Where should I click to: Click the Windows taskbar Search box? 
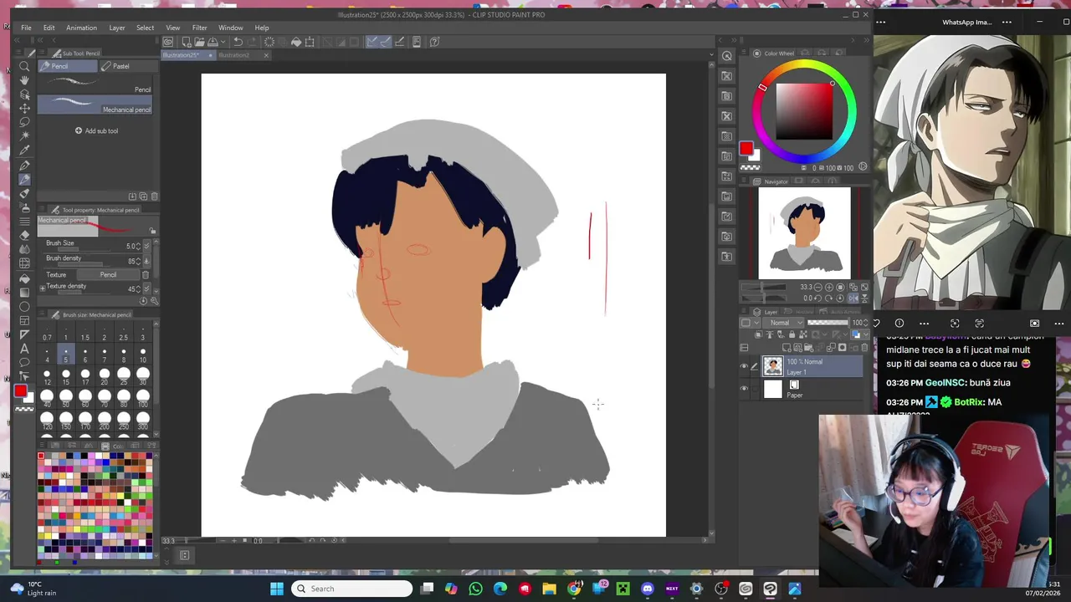pos(351,589)
